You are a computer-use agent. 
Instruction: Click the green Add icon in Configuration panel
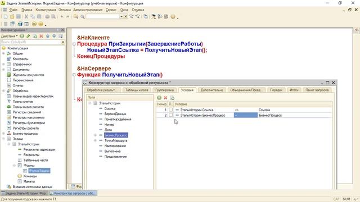(x=22, y=36)
